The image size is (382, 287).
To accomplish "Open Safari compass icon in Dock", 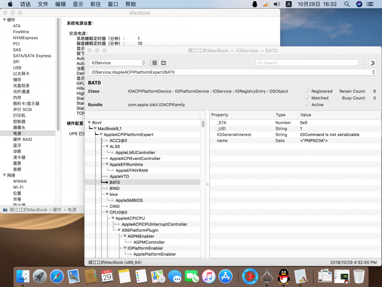I will point(57,276).
